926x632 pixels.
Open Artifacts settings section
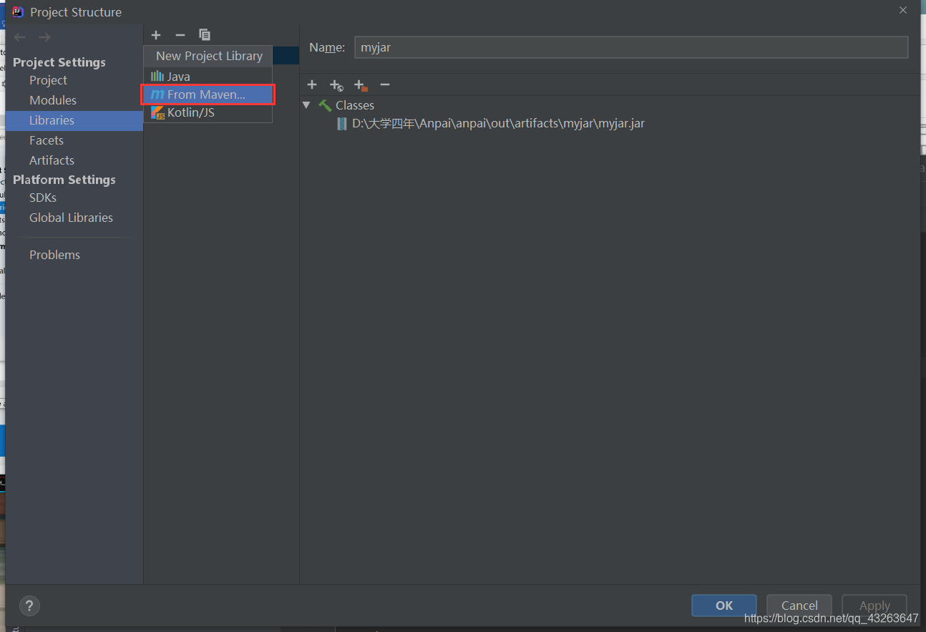click(x=52, y=160)
